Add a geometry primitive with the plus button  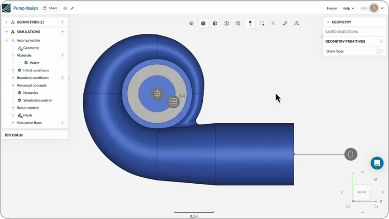coord(381,41)
